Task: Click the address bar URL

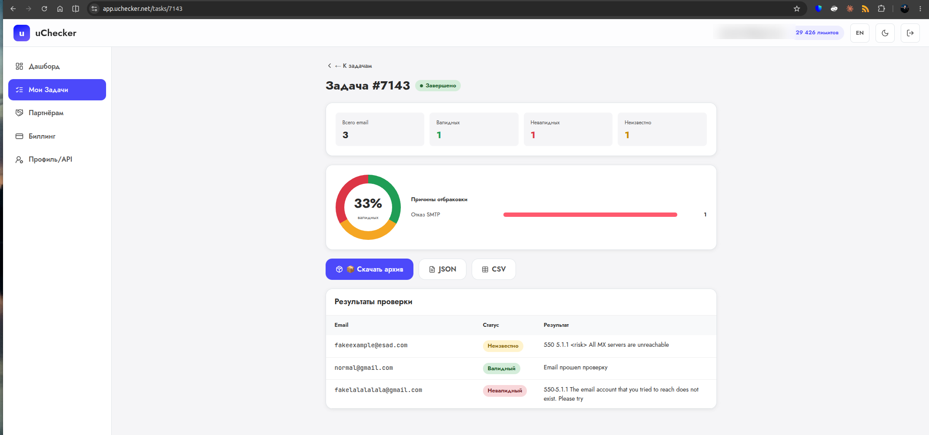Action: pyautogui.click(x=143, y=9)
